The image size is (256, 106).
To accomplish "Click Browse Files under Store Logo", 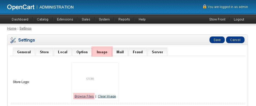I will 84,96.
